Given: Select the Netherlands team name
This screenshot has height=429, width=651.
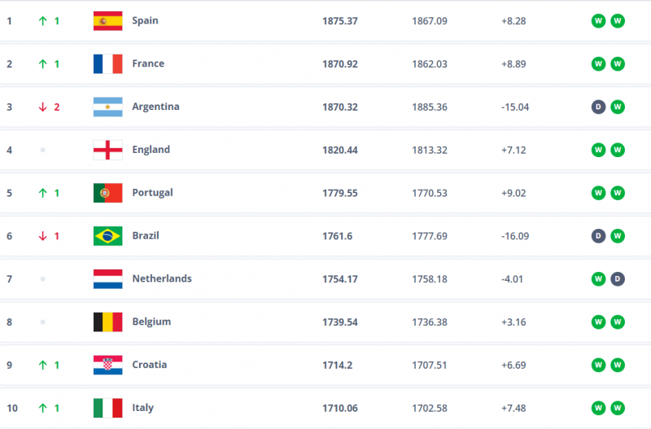Looking at the screenshot, I should click(x=162, y=278).
